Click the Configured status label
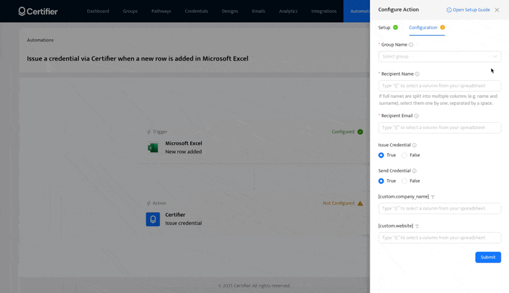This screenshot has height=293, width=509. click(x=343, y=132)
